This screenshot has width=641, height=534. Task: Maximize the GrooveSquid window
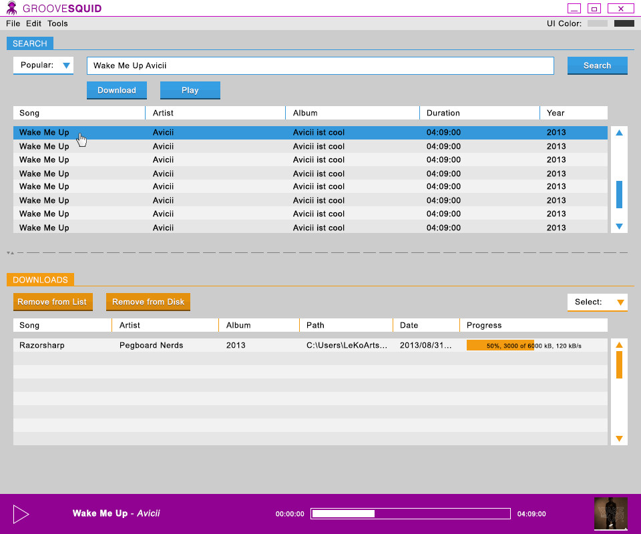[x=594, y=8]
